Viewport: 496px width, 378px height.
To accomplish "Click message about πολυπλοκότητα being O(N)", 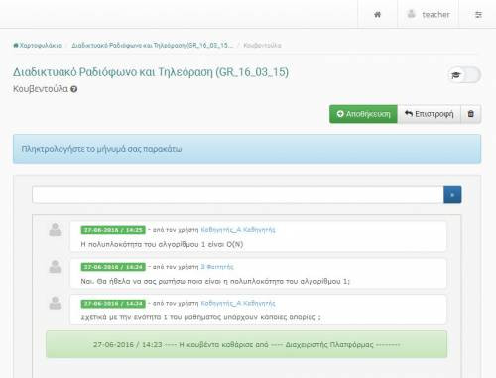I will (x=162, y=244).
